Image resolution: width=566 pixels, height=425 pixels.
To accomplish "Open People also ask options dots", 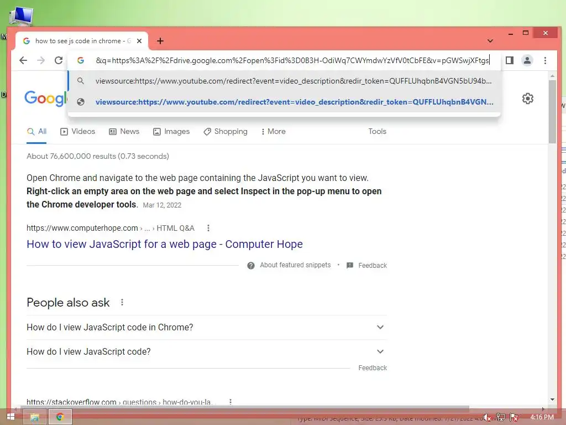I will [x=122, y=302].
